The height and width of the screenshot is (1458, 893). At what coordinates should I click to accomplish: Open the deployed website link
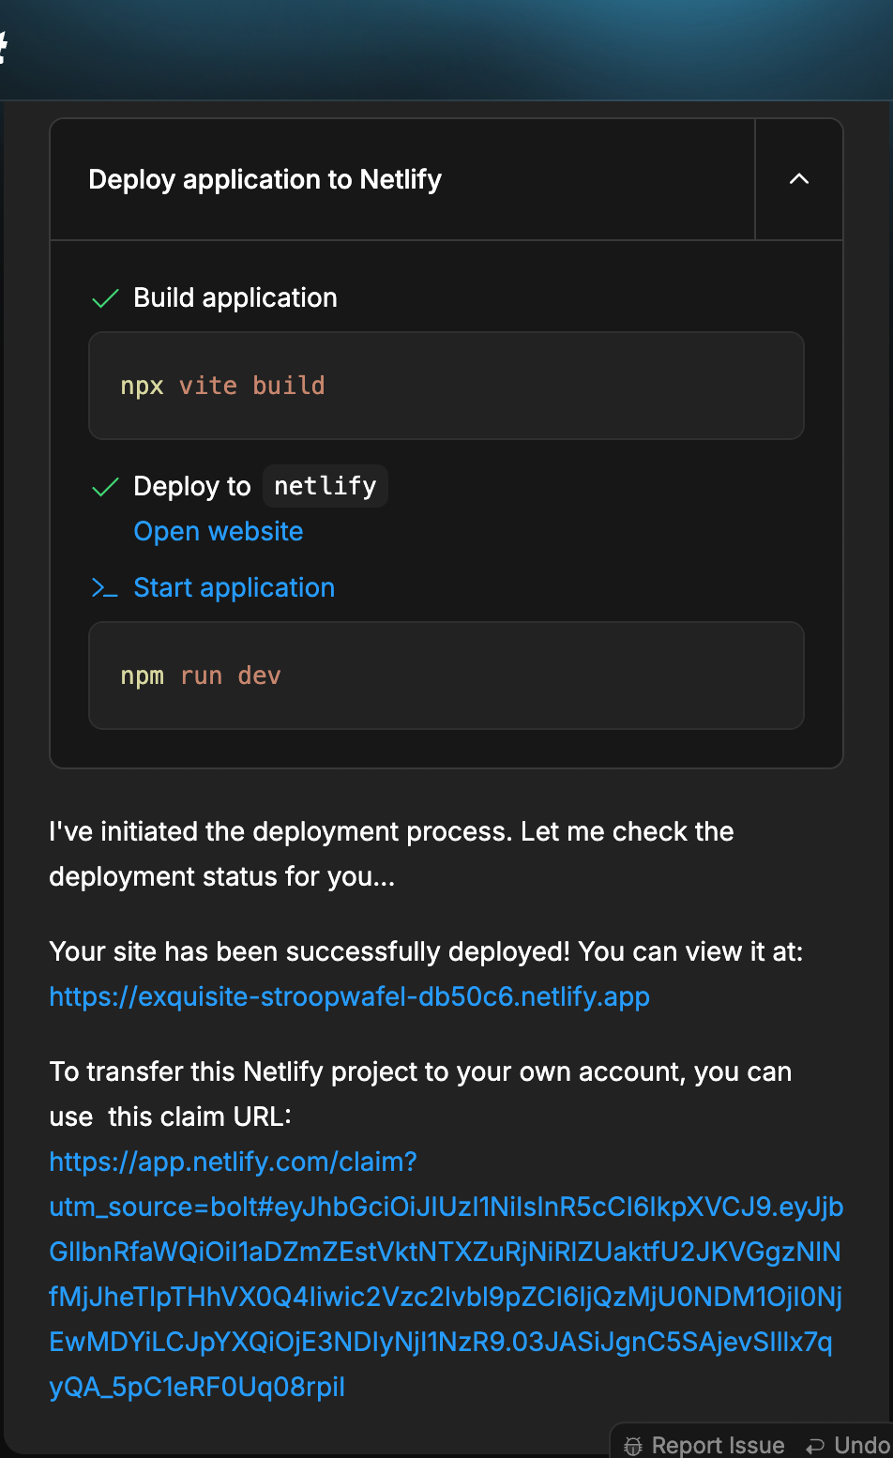click(x=219, y=532)
